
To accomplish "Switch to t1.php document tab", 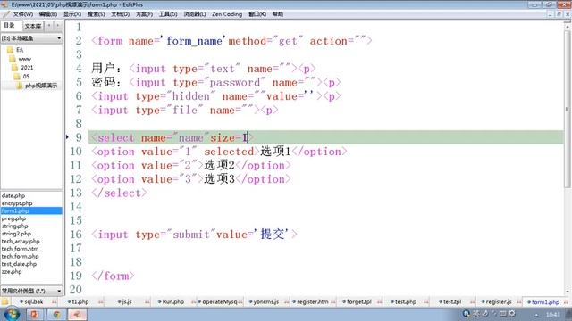I will (80, 302).
